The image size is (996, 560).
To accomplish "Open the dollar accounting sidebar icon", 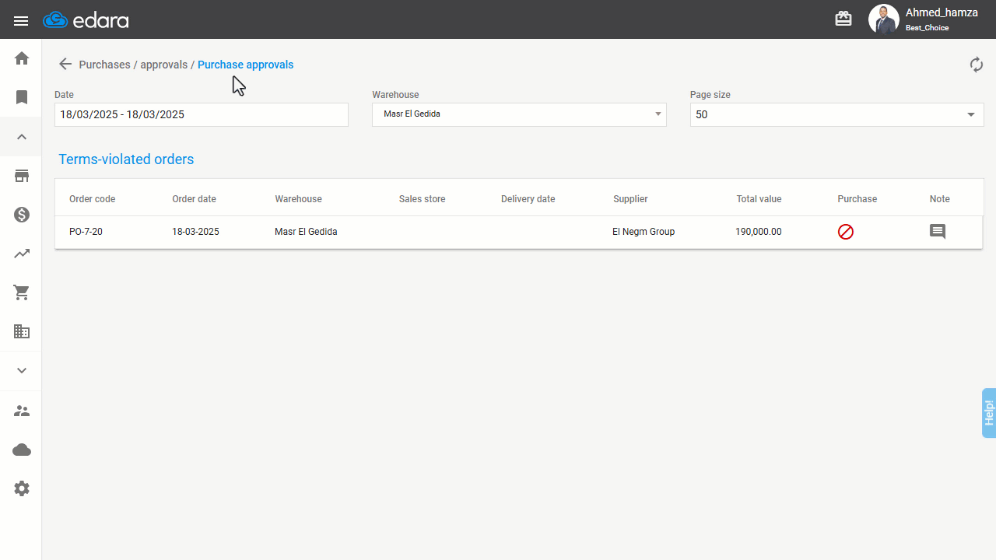I will 22,215.
